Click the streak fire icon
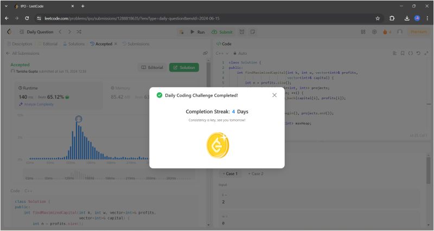434x231 pixels. click(385, 32)
